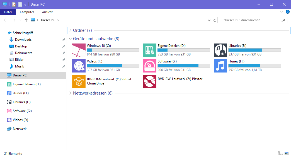Collapse the Geräte und Laufwerke (8) group

[x=70, y=39]
